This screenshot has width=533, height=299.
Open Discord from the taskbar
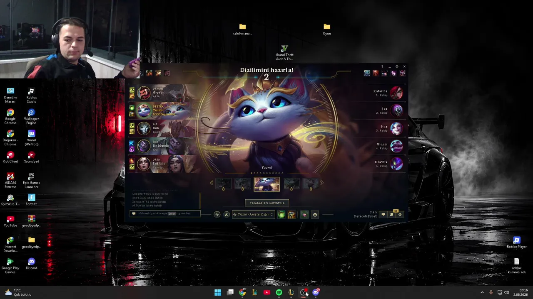[x=316, y=292]
